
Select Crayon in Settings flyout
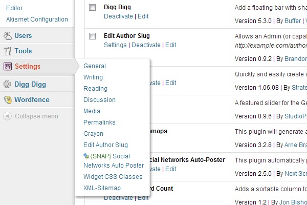tap(93, 134)
